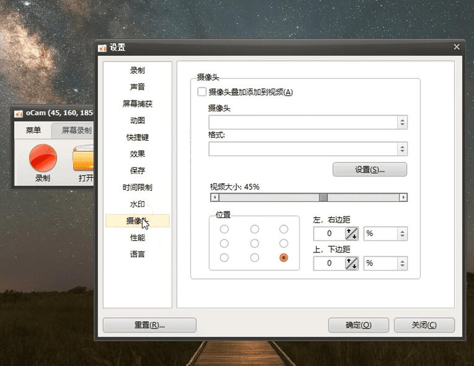
Task: Click the video size slider's left arrow
Action: pyautogui.click(x=214, y=198)
